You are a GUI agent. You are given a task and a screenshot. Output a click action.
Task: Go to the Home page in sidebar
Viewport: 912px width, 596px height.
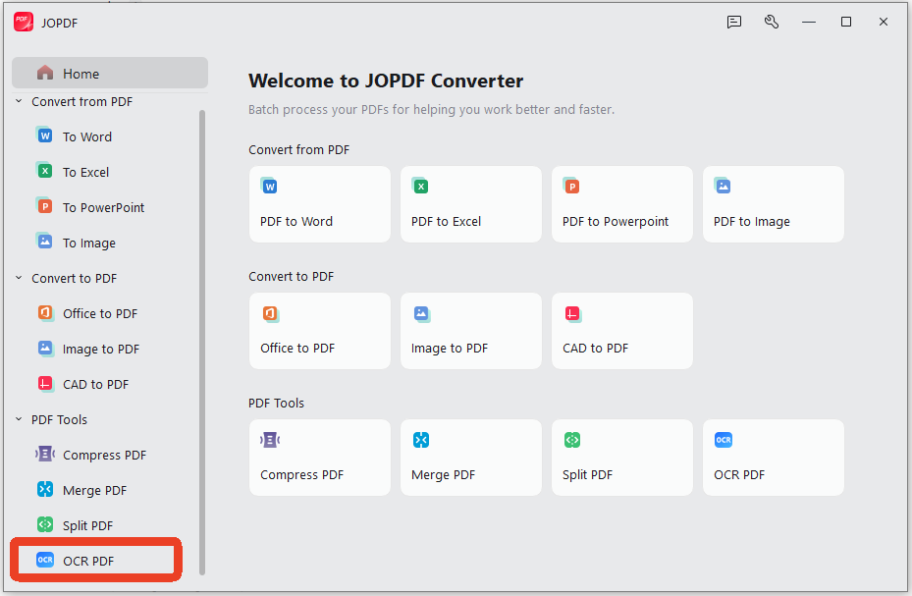point(110,74)
